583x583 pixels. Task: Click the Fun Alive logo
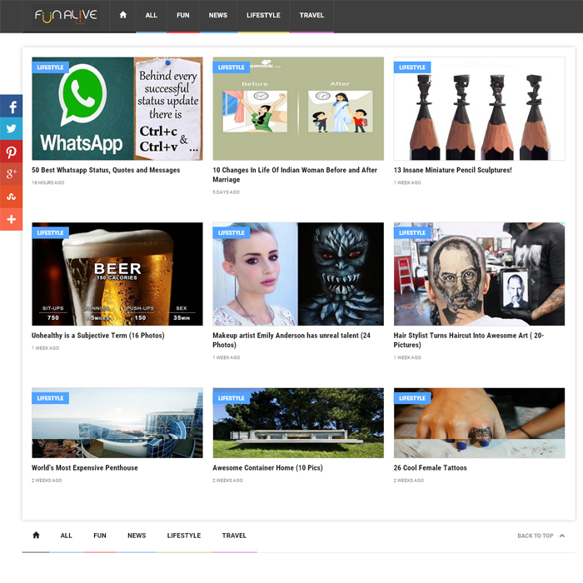(x=66, y=16)
